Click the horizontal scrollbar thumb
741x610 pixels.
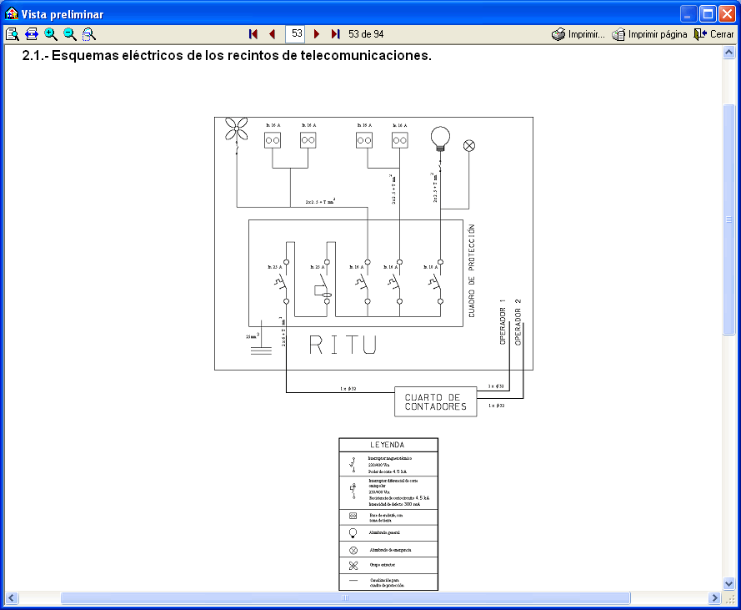[345, 597]
